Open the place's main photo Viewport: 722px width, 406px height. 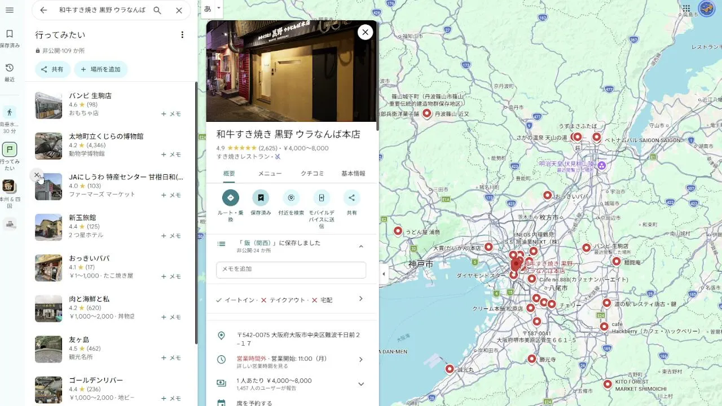tap(291, 71)
